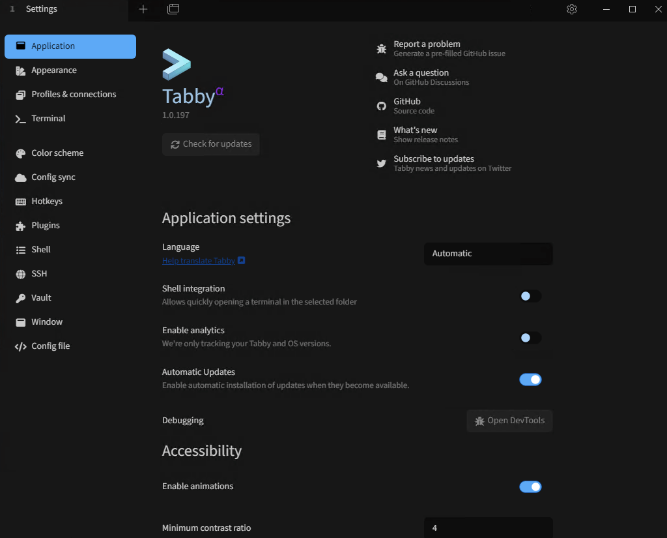Open What's new release notes
This screenshot has width=667, height=538.
pos(425,134)
